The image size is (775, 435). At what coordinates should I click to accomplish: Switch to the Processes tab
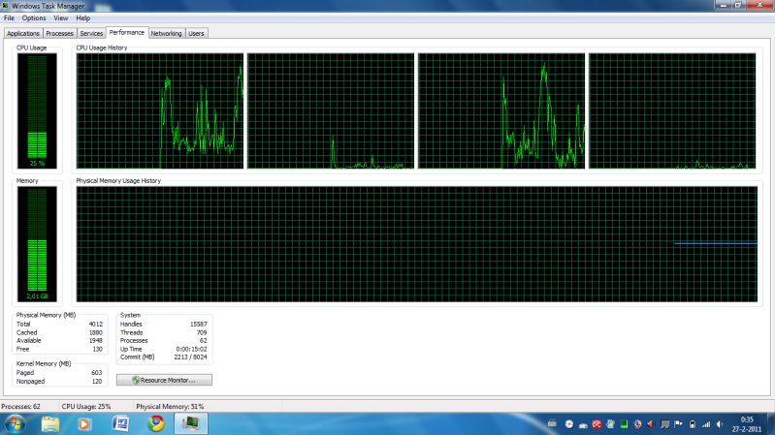[x=60, y=33]
